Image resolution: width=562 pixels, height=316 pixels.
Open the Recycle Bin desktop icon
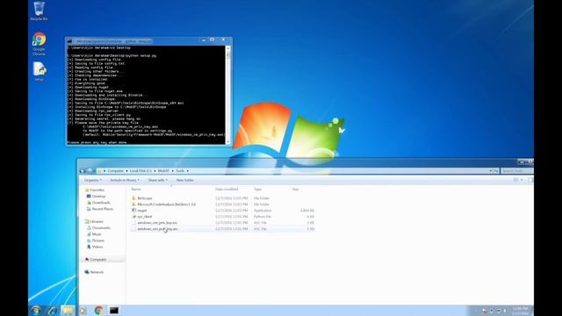click(39, 11)
